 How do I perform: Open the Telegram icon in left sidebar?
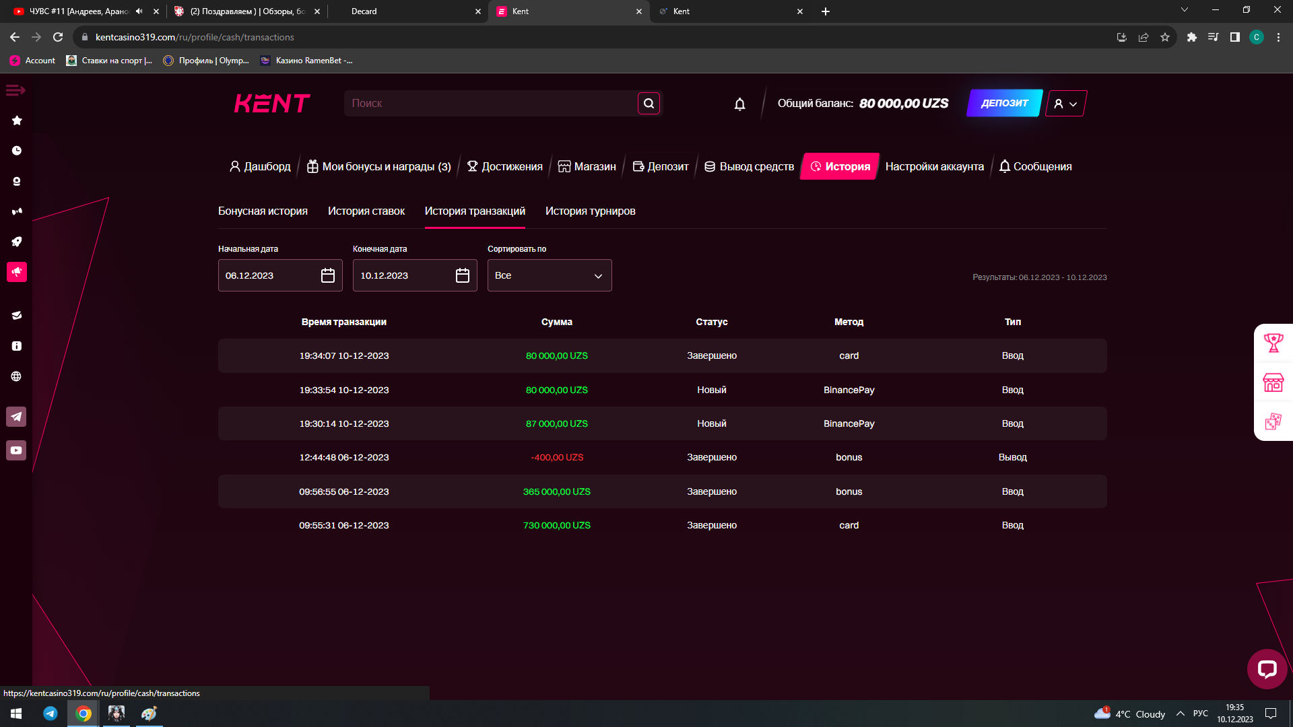click(x=16, y=417)
